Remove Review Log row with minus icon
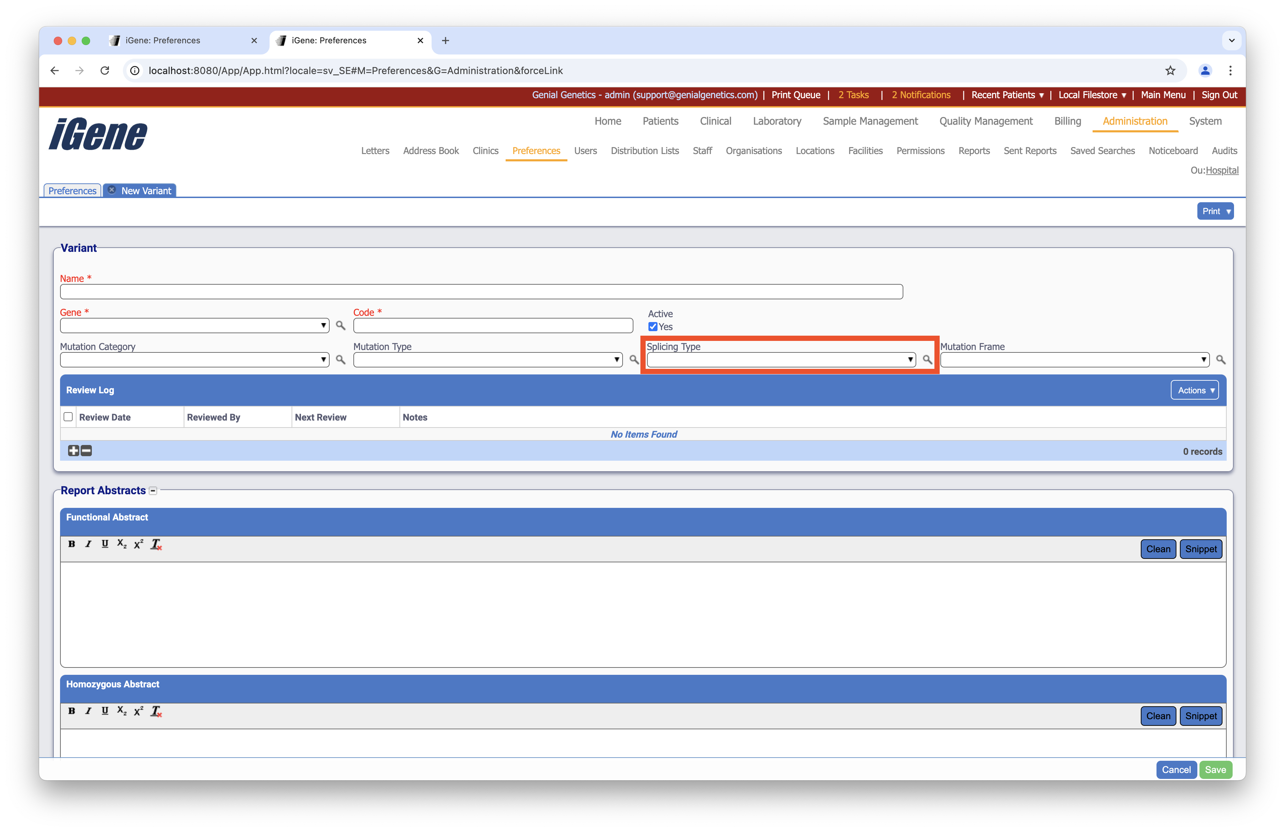The width and height of the screenshot is (1285, 832). pyautogui.click(x=86, y=451)
